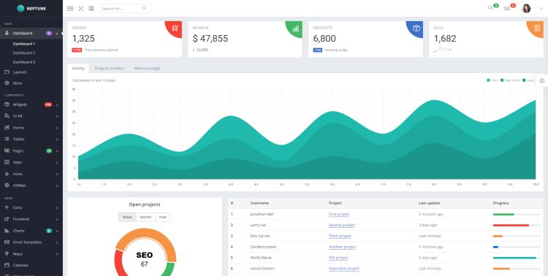548x276 pixels.
Task: Click the Widgets cube icon
Action: tap(7, 104)
